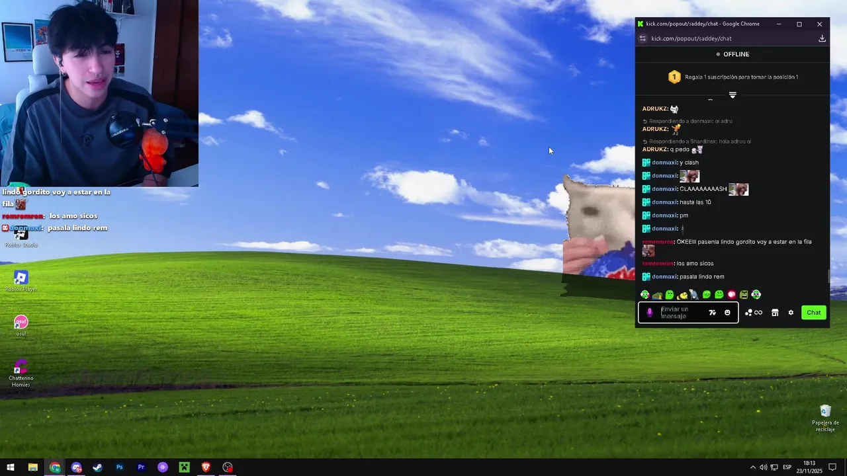The width and height of the screenshot is (847, 476).
Task: Open the purple audio waveform app in taskbar
Action: 163,467
